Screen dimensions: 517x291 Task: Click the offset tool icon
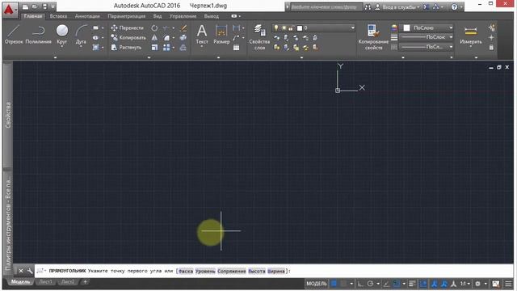183,48
